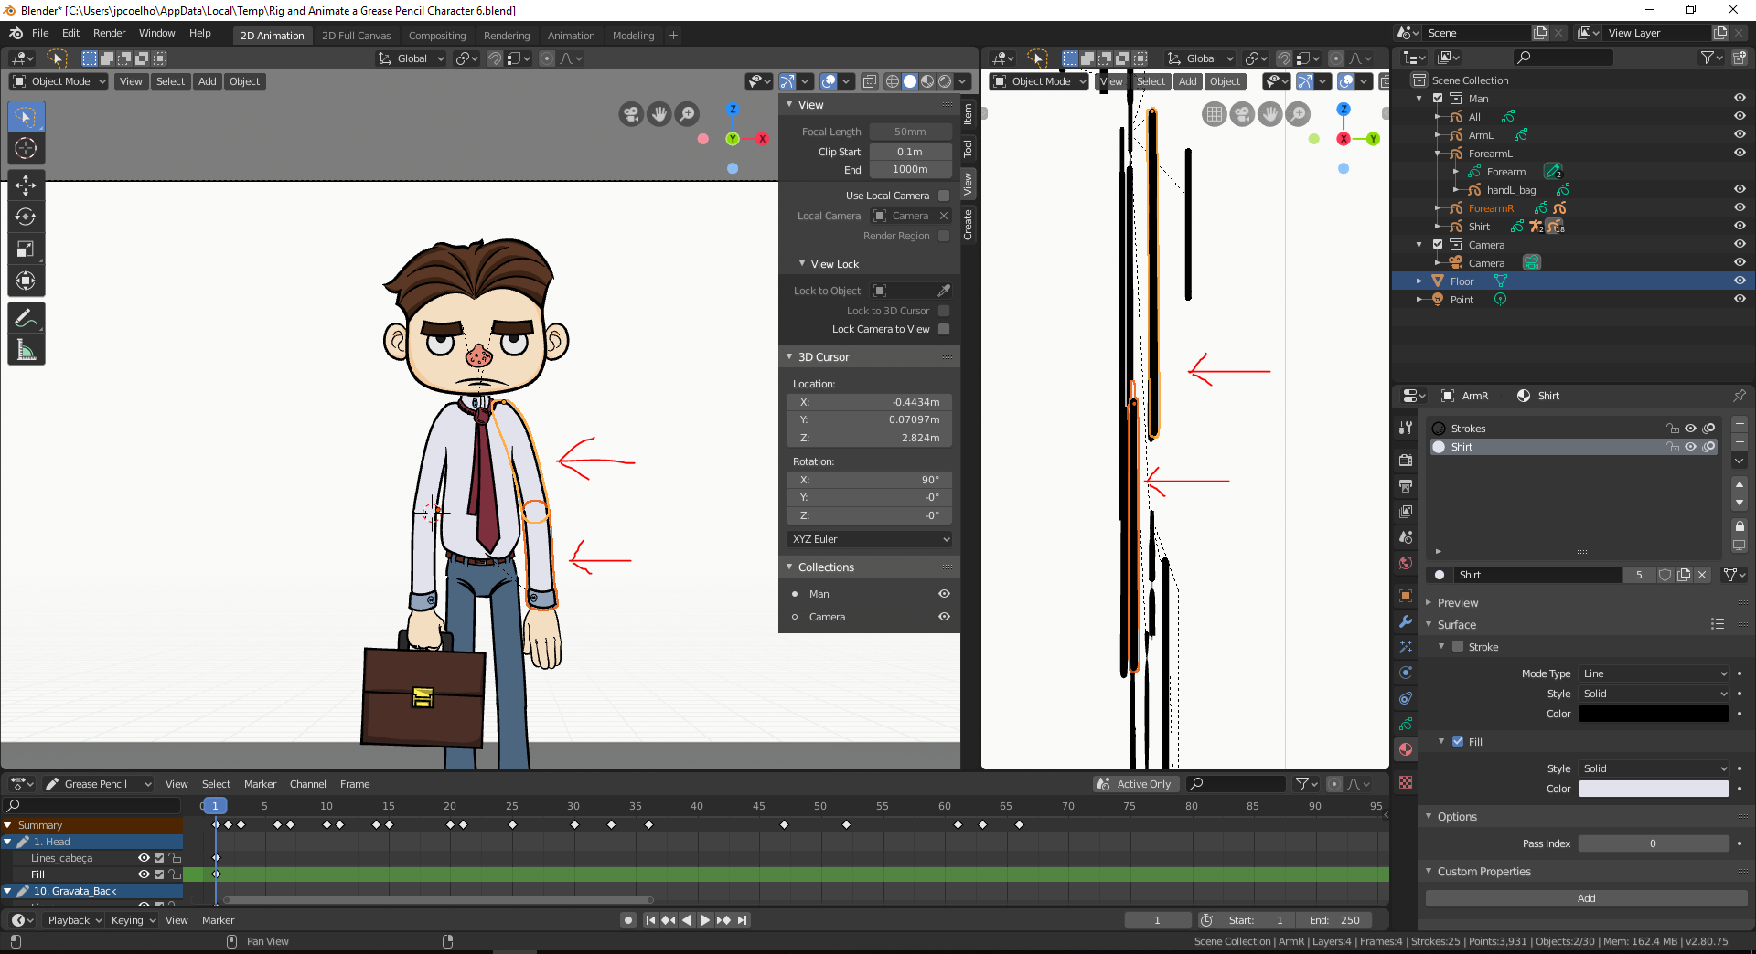Toggle Lock Camera to View checkbox
The image size is (1756, 954).
pyautogui.click(x=944, y=329)
